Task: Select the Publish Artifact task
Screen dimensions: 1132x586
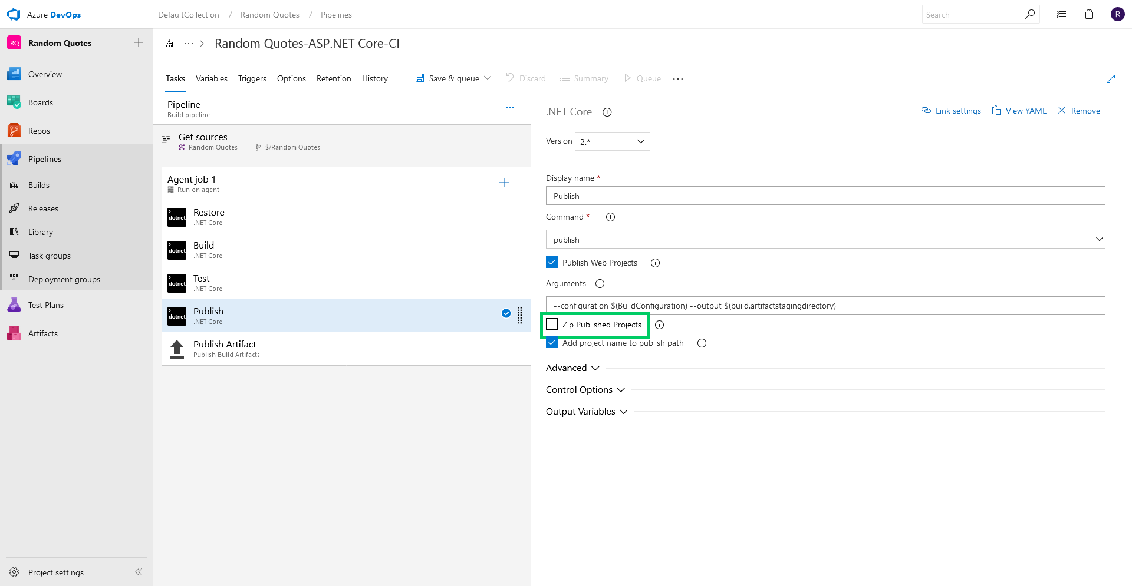Action: click(346, 349)
